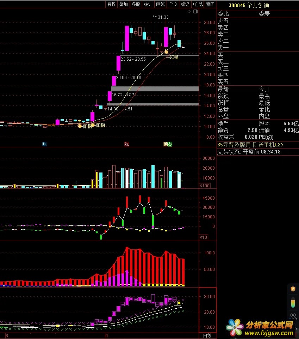
Task: Click the yellow-boxed latest candle in bottom indicator
Action: coord(179,303)
